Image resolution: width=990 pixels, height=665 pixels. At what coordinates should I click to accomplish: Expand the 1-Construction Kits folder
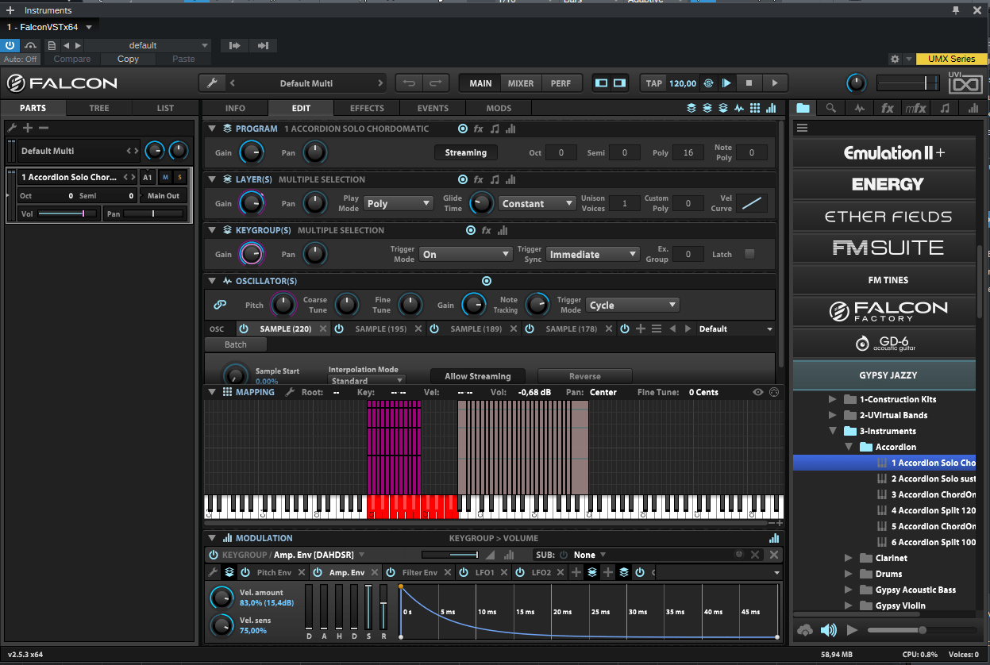click(832, 399)
